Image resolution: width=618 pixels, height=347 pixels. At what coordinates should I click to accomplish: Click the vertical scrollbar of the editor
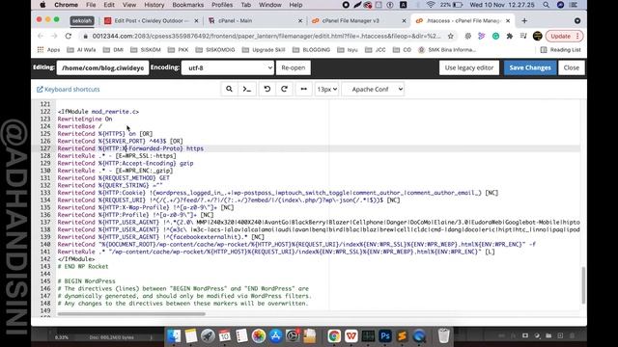click(583, 285)
